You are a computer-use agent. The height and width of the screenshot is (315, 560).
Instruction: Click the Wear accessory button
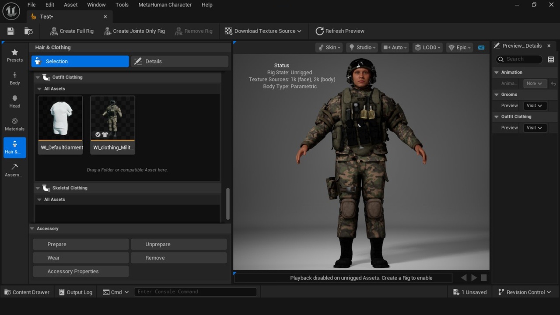(x=81, y=258)
